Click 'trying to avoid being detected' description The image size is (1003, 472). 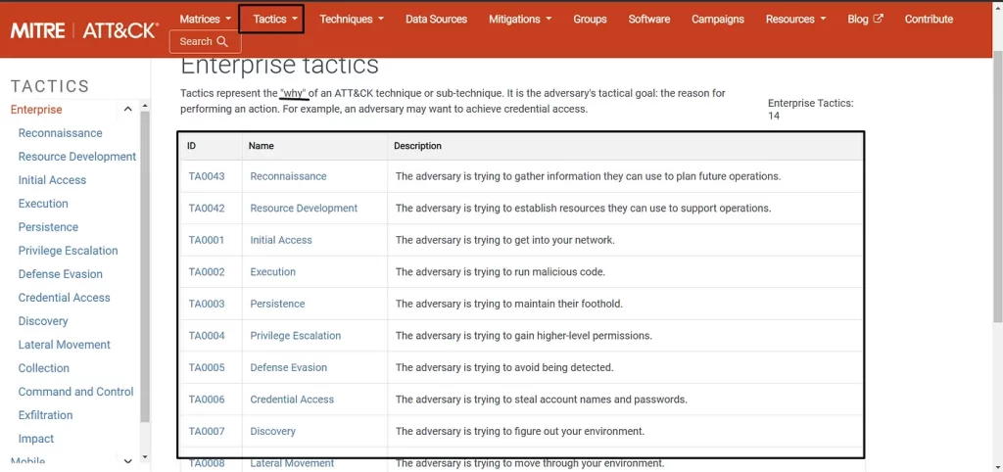504,368
